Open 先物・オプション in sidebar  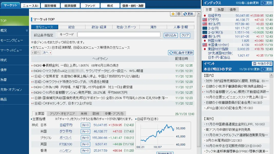coord(14,90)
